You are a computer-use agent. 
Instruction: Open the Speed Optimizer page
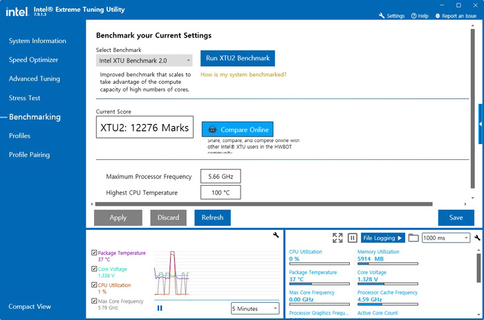click(x=33, y=60)
